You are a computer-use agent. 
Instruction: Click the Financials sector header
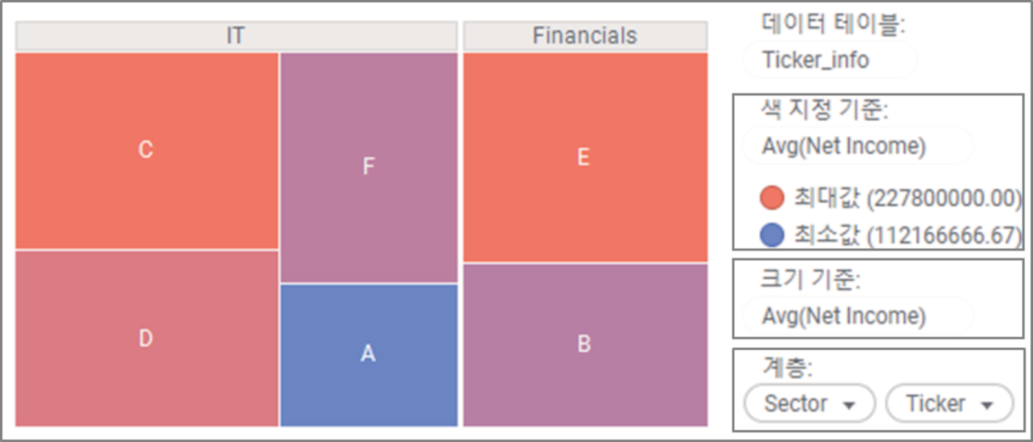click(x=585, y=35)
